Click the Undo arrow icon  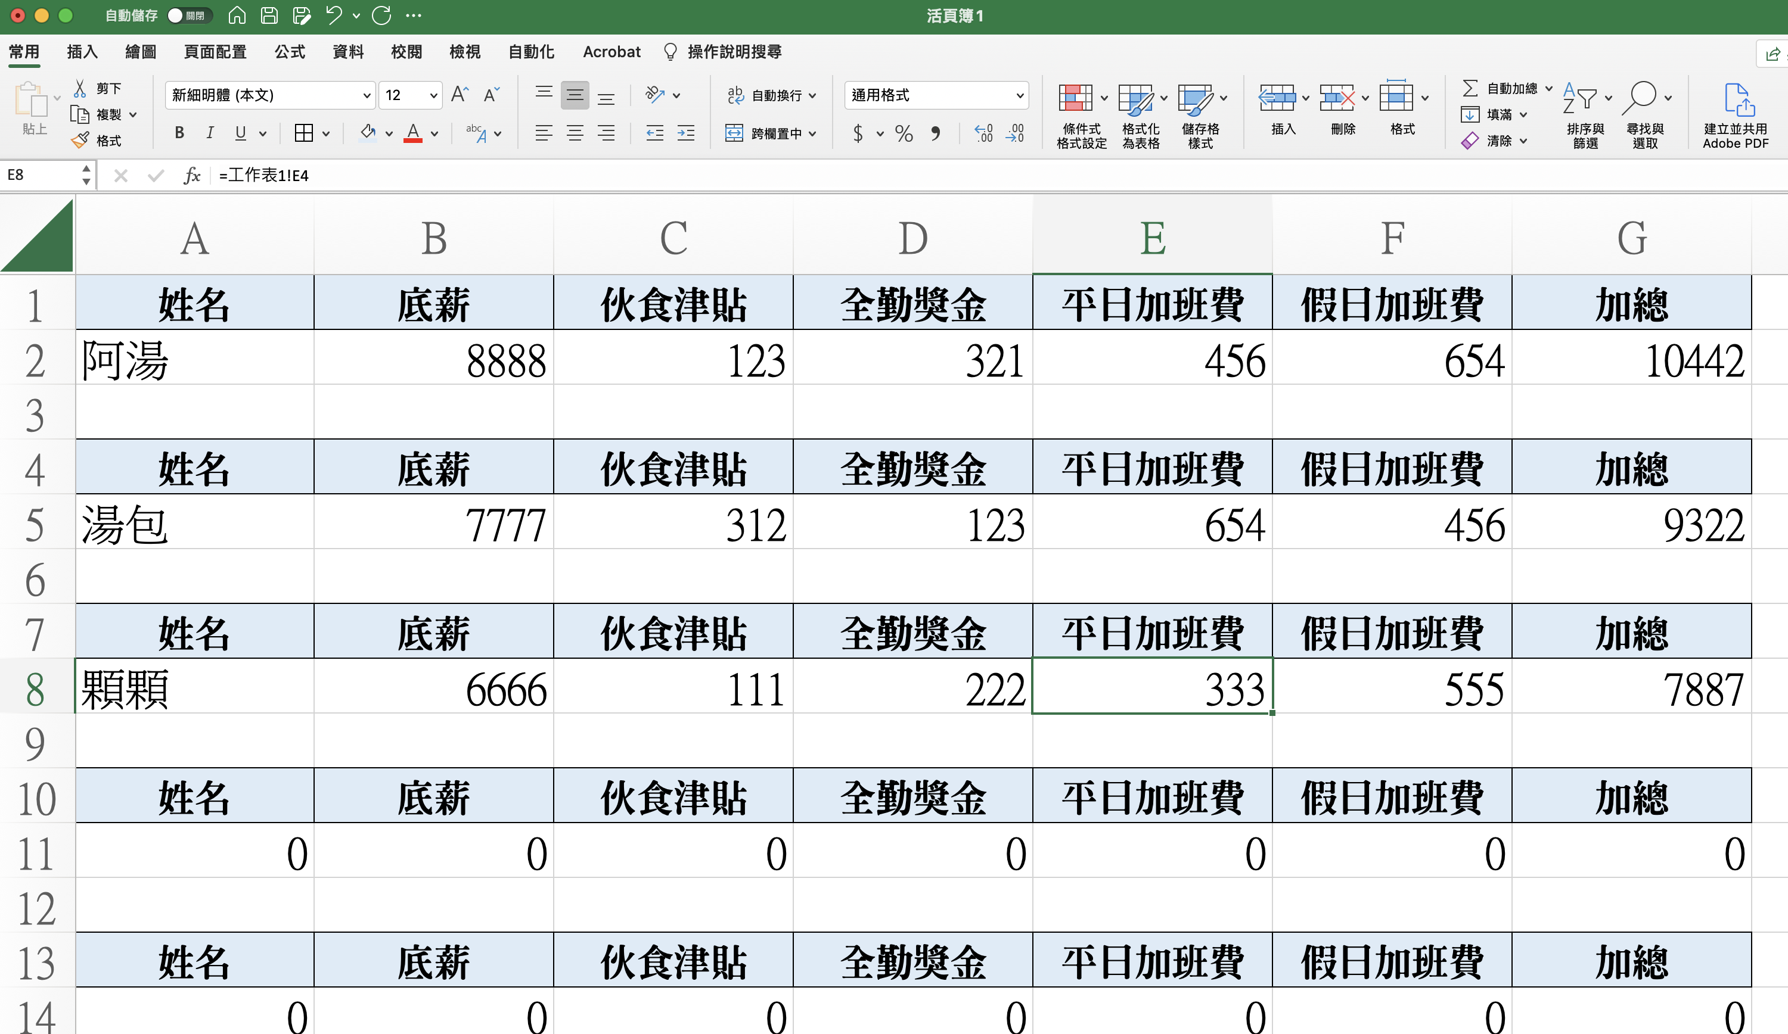pos(334,15)
